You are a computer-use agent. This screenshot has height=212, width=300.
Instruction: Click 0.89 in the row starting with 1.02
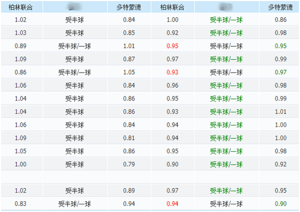pyautogui.click(x=128, y=190)
